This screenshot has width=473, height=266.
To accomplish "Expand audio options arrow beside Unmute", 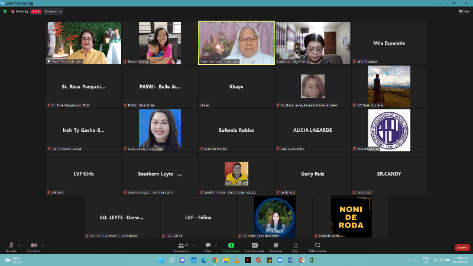I will [19, 245].
